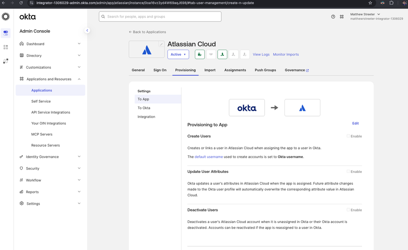Viewport: 408px width, 250px height.
Task: Click the okta wordmark in sidebar
Action: [x=27, y=17]
